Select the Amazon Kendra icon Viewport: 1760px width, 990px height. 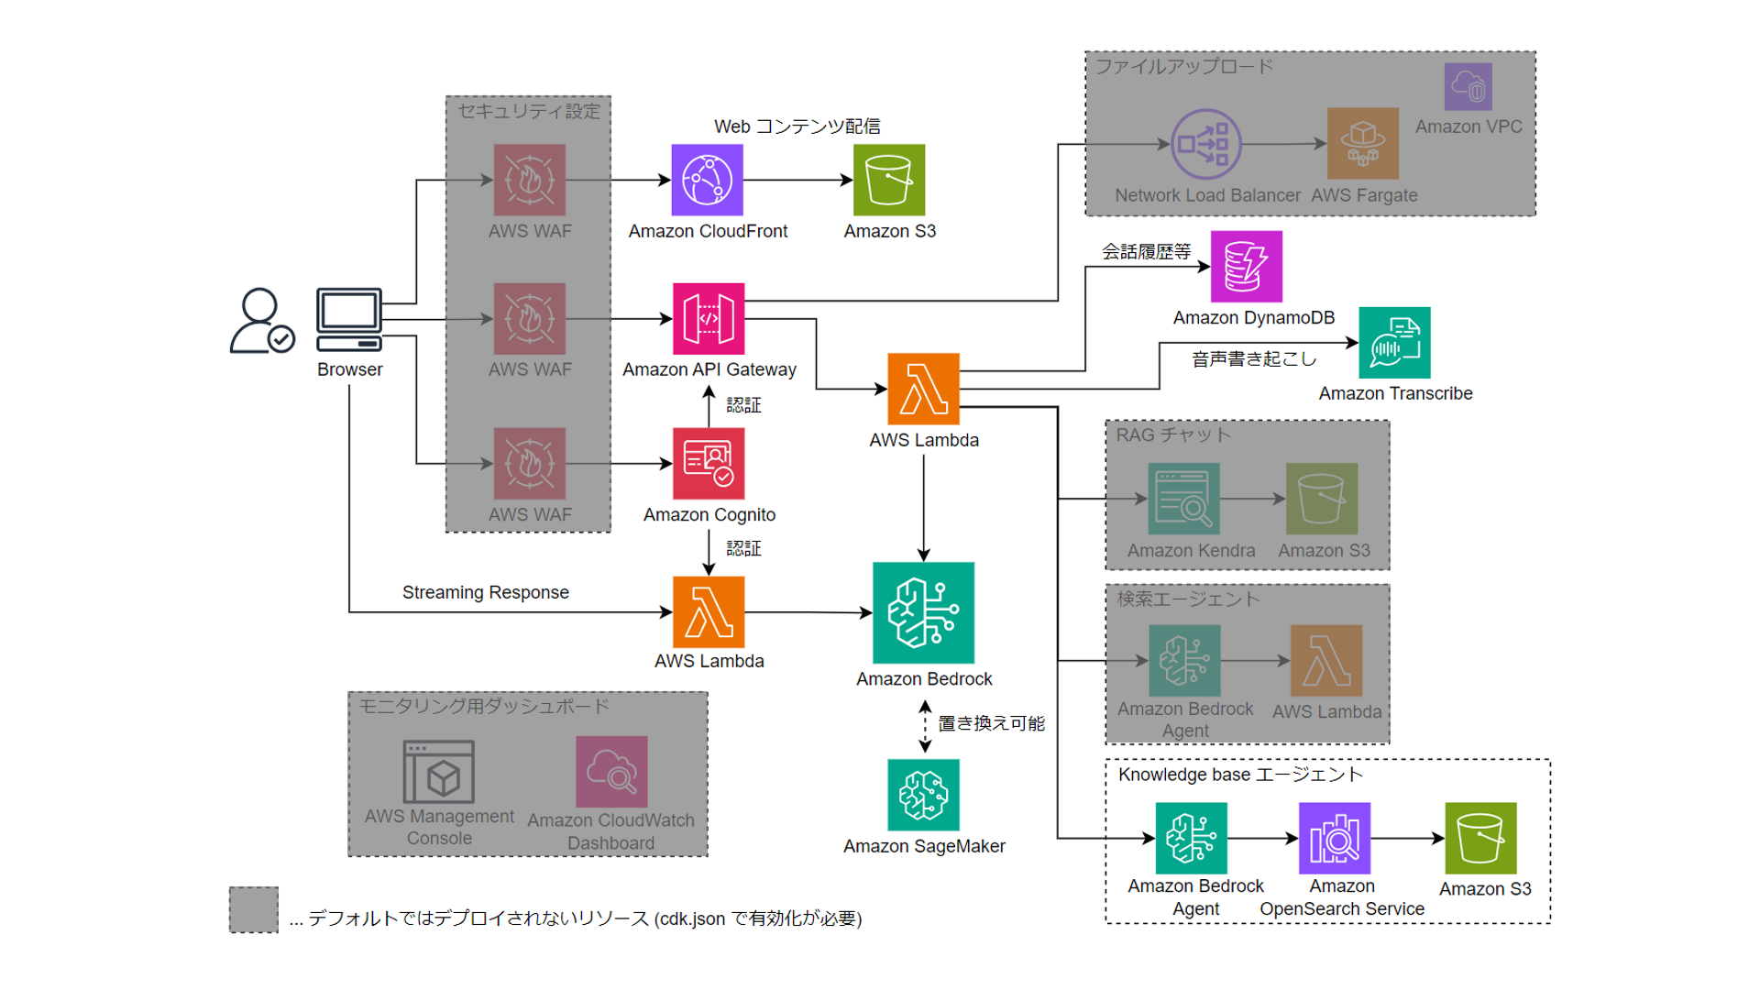[x=1160, y=508]
